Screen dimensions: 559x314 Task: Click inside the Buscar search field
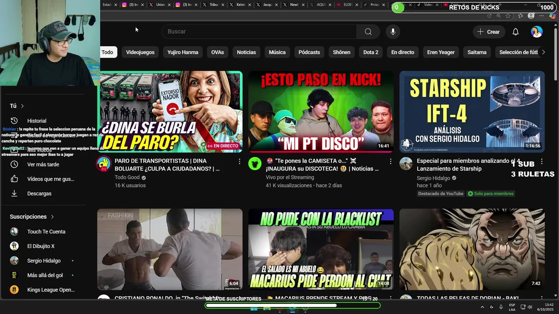(259, 31)
